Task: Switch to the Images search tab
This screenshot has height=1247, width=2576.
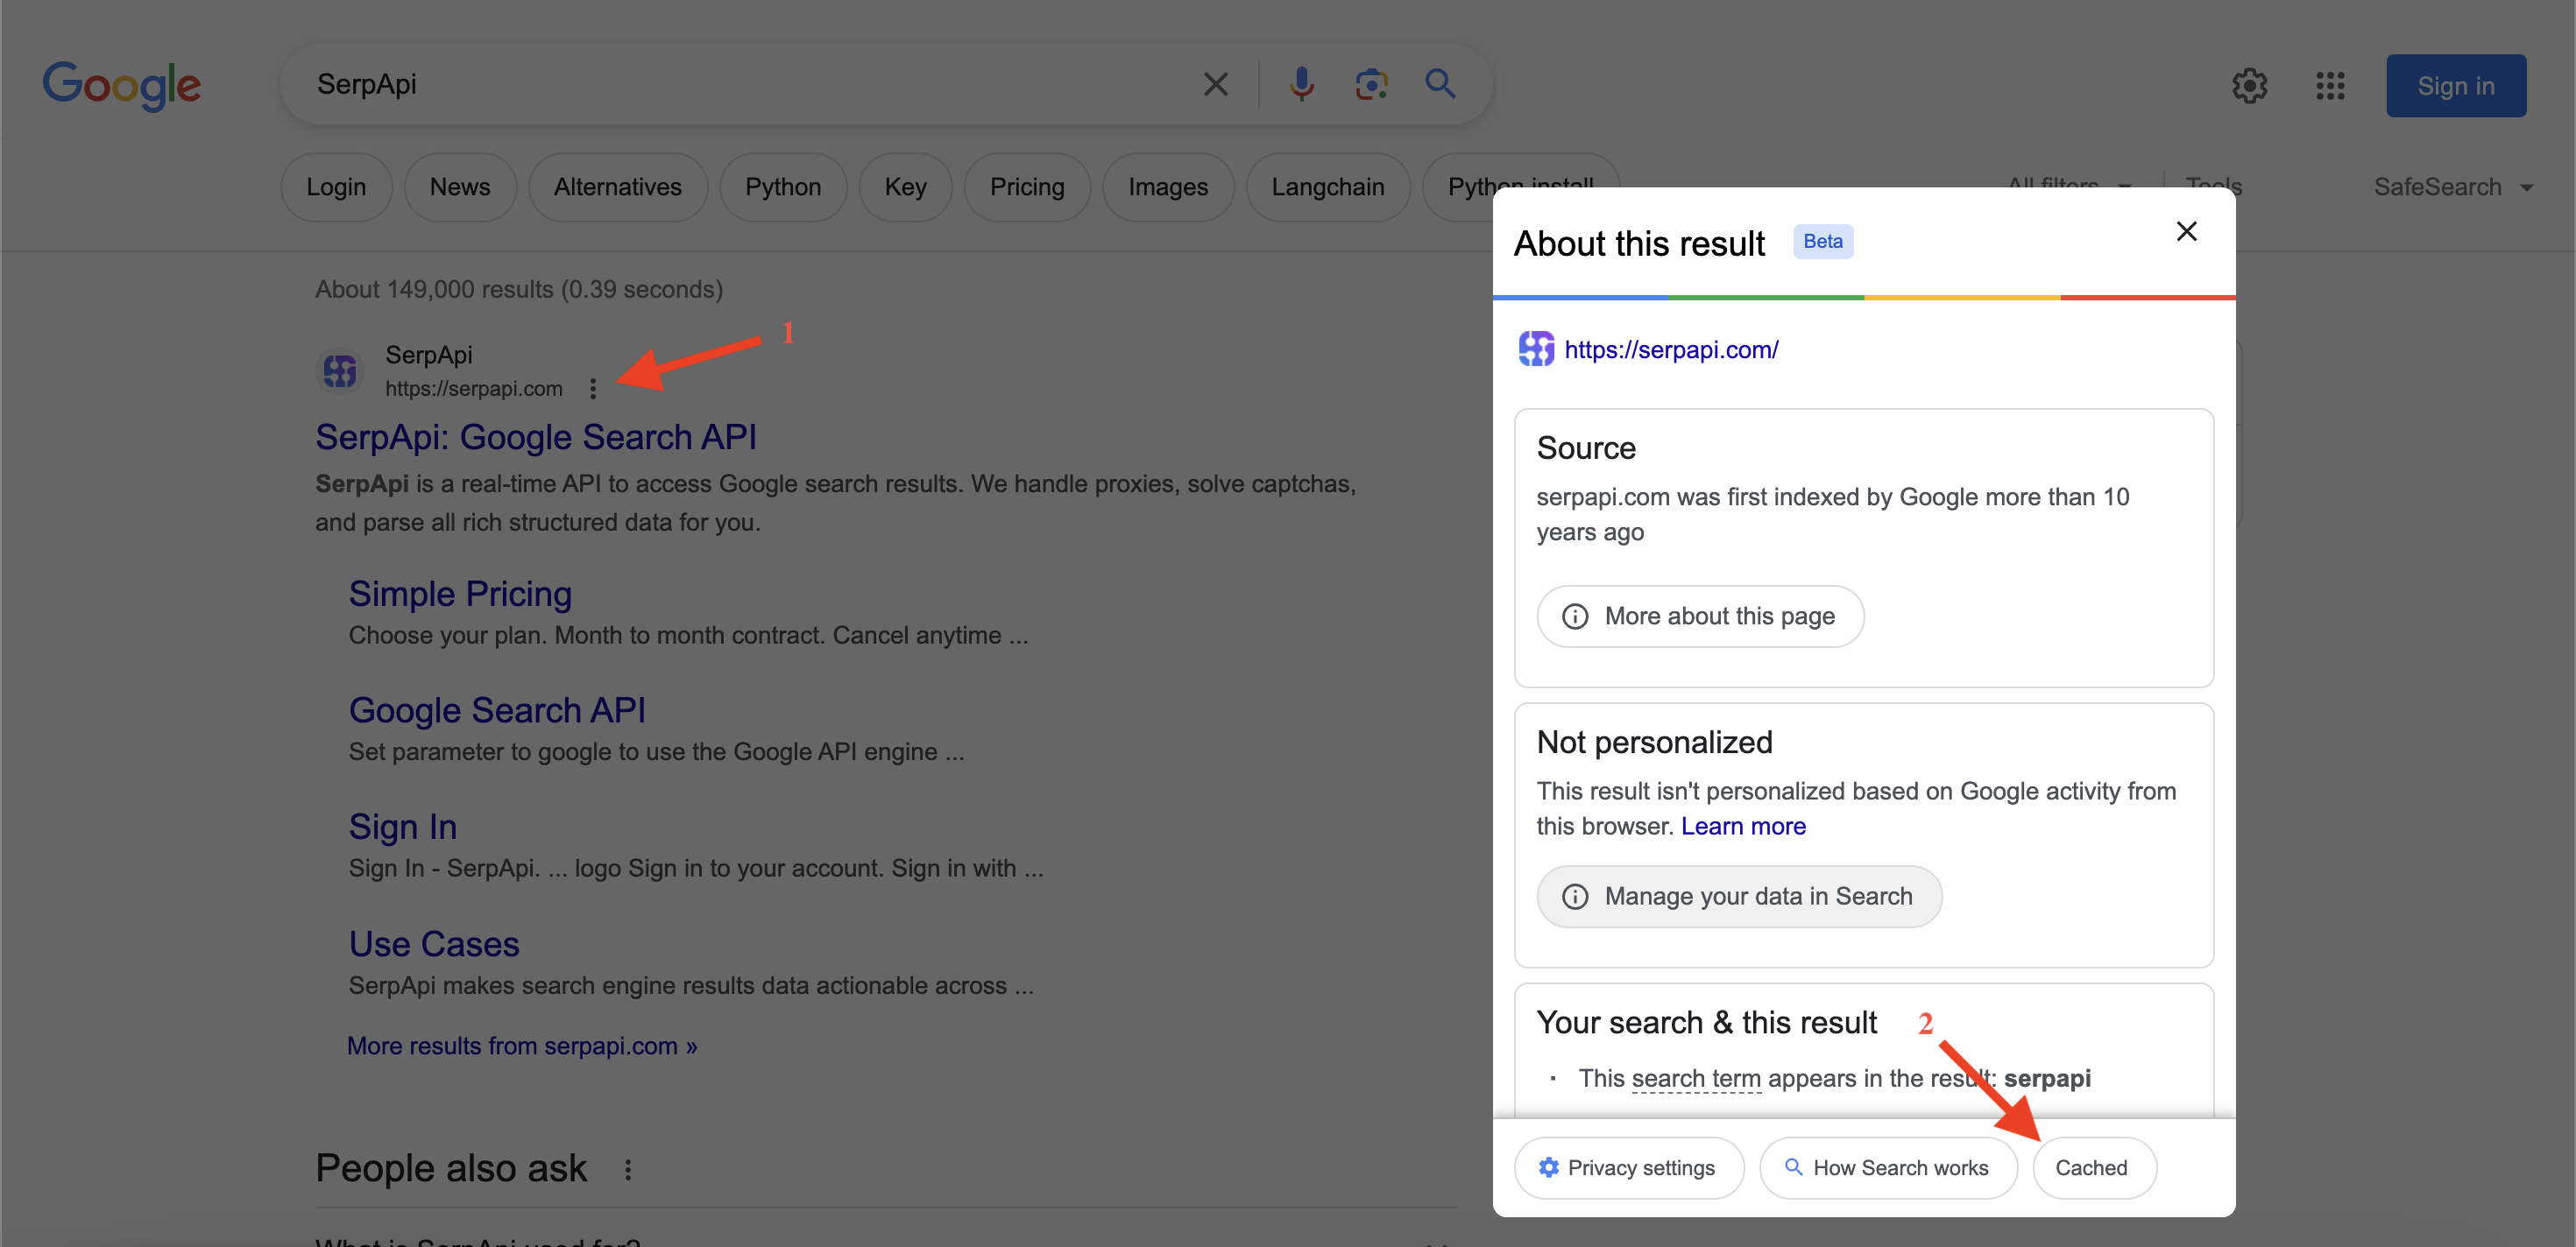Action: pos(1168,187)
